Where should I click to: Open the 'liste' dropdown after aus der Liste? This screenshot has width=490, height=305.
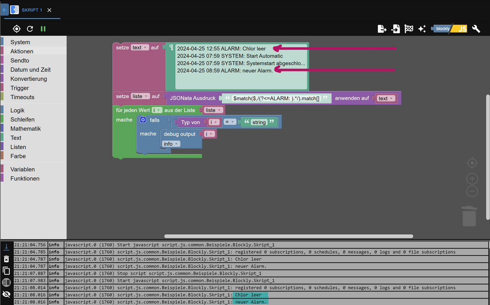(x=213, y=110)
